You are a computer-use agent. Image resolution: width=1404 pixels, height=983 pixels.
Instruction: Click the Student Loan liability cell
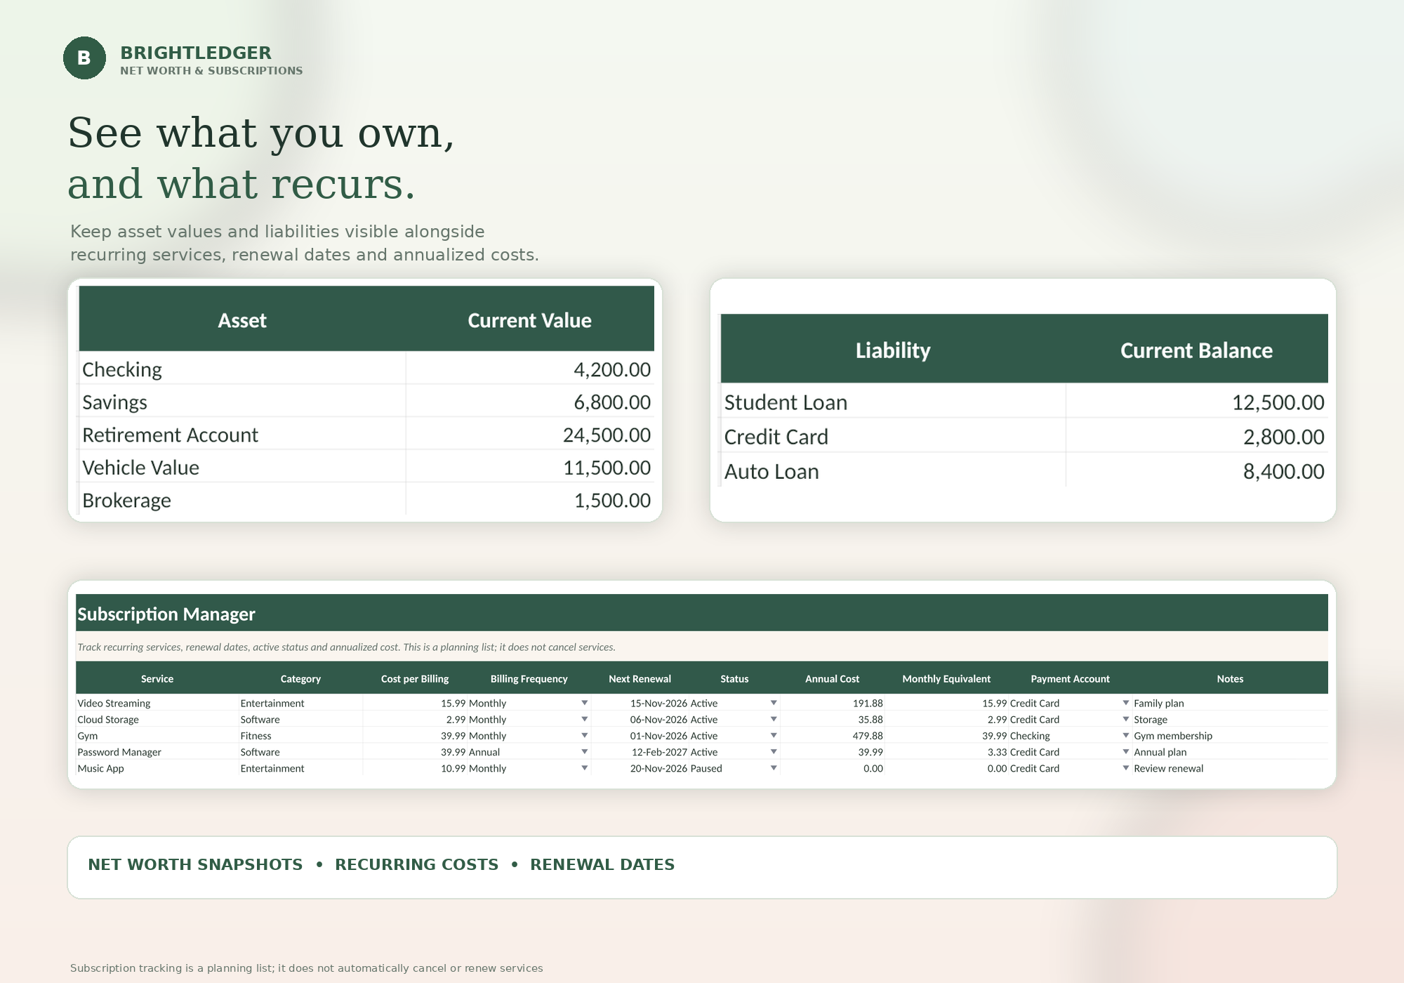(893, 402)
